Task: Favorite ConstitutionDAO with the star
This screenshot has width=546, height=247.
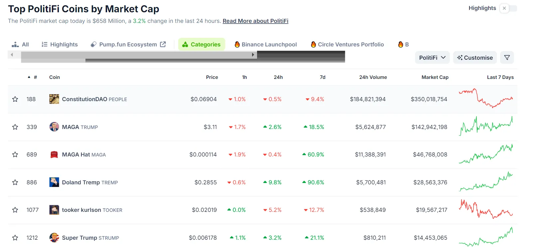Action: click(x=15, y=99)
